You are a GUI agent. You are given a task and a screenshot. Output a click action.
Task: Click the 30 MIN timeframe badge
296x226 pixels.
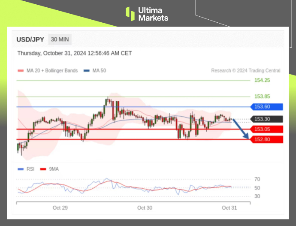click(60, 39)
